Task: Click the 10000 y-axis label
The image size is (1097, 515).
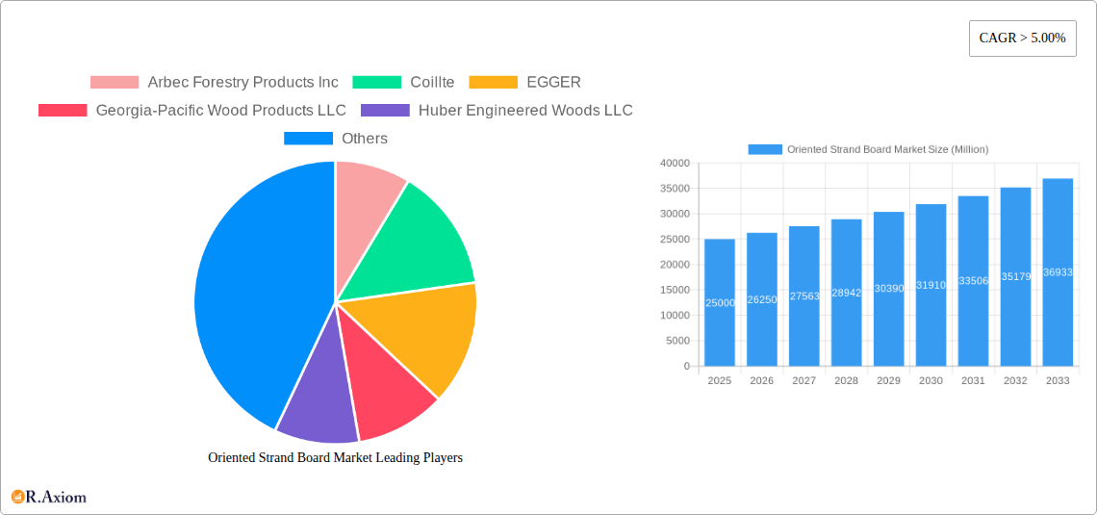Action: pos(675,316)
